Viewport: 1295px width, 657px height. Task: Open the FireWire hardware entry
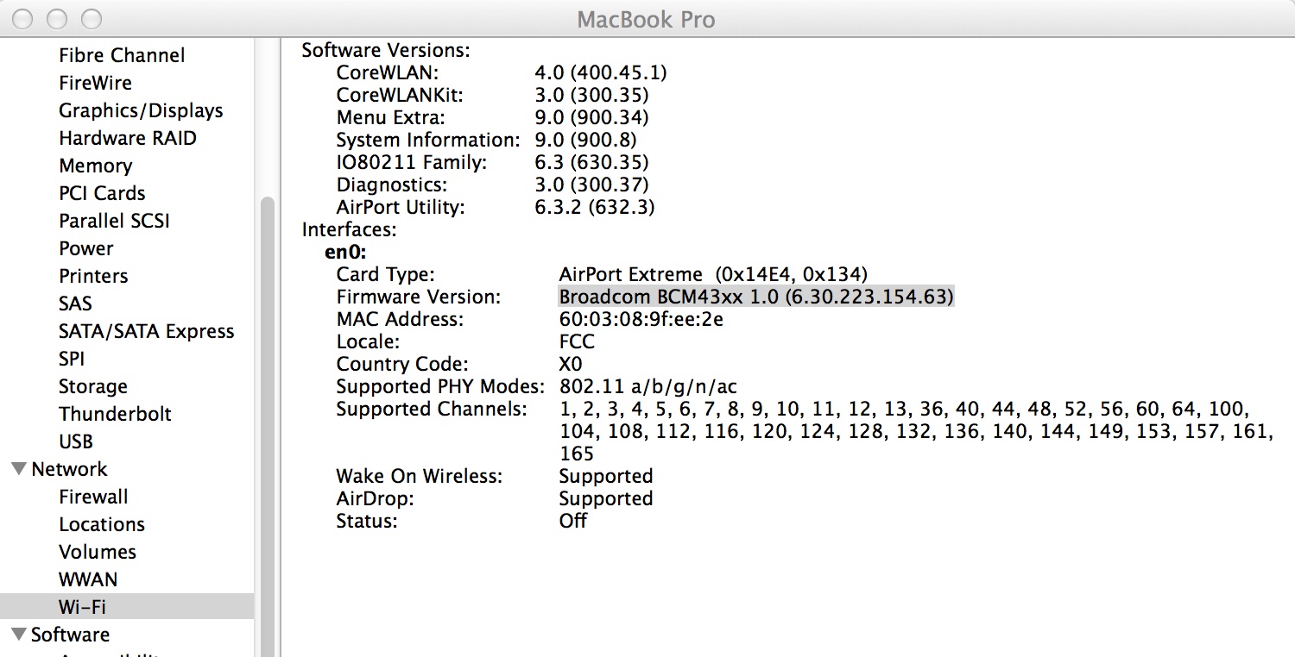click(95, 84)
